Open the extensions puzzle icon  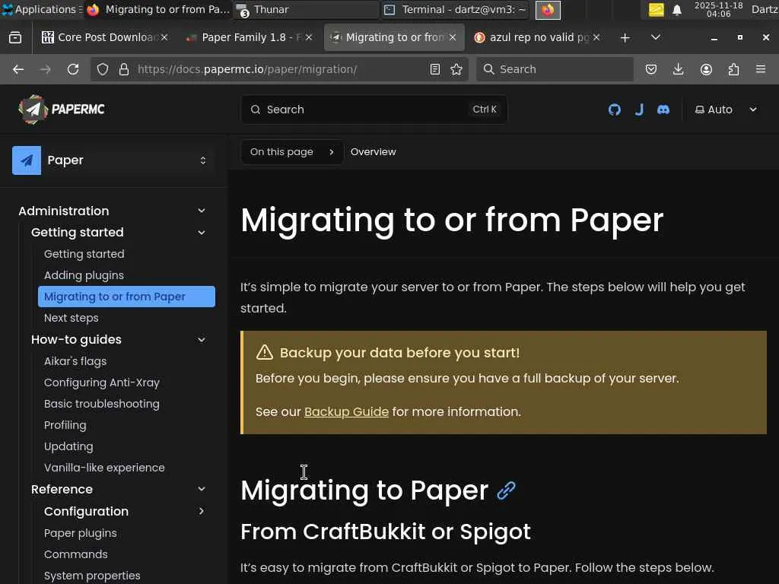[x=733, y=69]
